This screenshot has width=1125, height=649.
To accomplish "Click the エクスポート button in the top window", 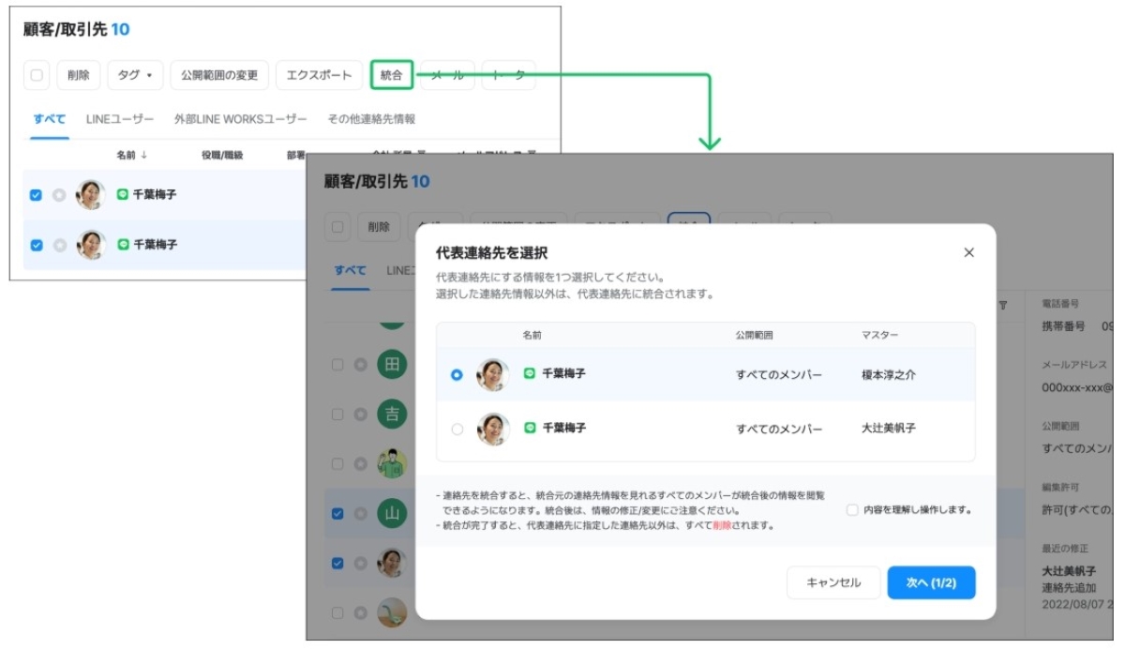I will (x=319, y=75).
